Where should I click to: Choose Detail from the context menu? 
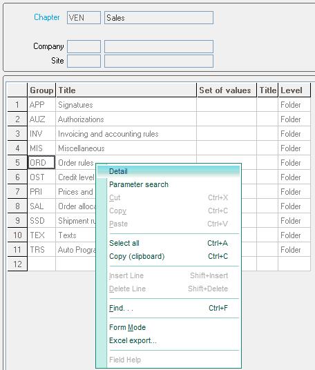(169, 171)
